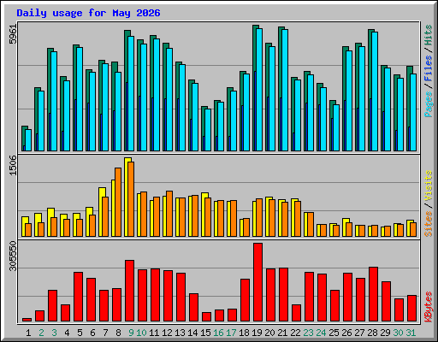Click the Pages legend label
The image size is (438, 342).
429,104
